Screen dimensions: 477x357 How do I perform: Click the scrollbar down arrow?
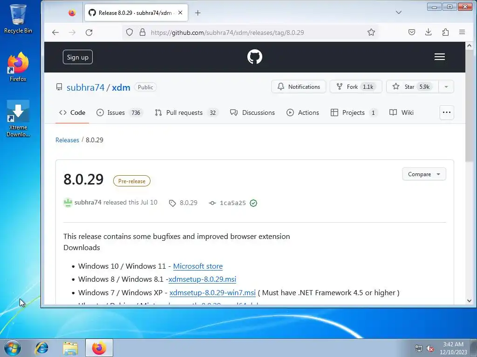tap(469, 301)
